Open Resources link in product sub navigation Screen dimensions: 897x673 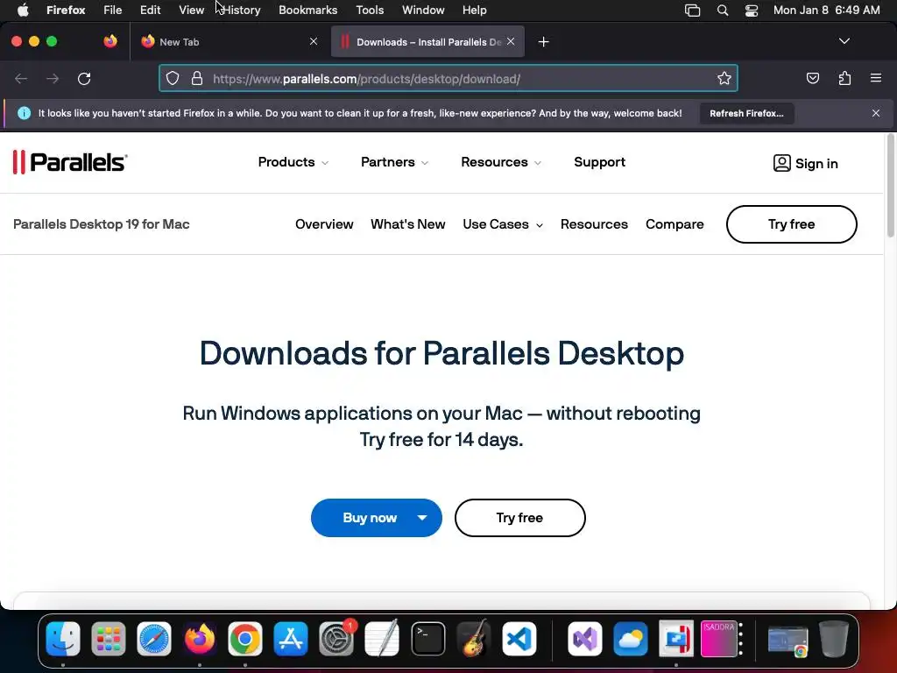(594, 224)
